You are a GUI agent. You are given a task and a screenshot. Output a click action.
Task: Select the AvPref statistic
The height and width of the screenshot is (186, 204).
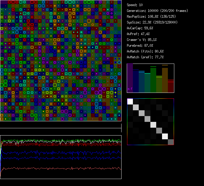point(138,34)
